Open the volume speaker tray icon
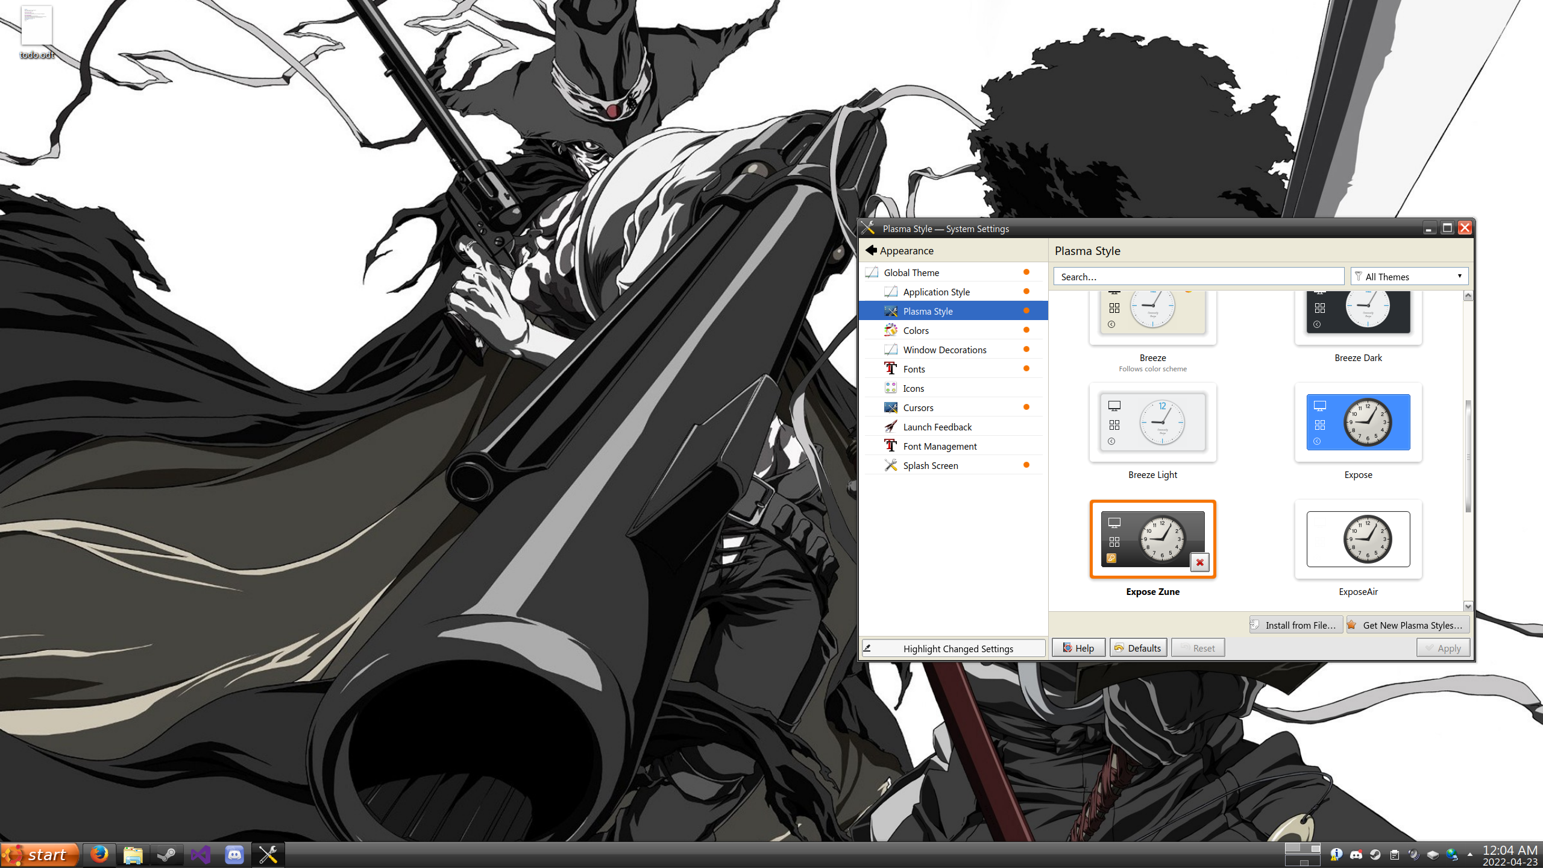The height and width of the screenshot is (868, 1543). (x=1413, y=855)
